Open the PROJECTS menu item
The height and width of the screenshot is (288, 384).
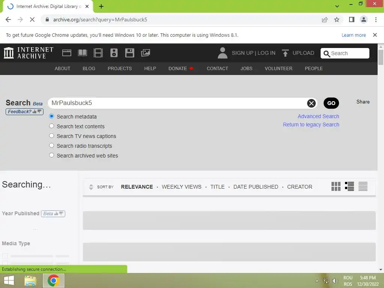[x=120, y=69]
